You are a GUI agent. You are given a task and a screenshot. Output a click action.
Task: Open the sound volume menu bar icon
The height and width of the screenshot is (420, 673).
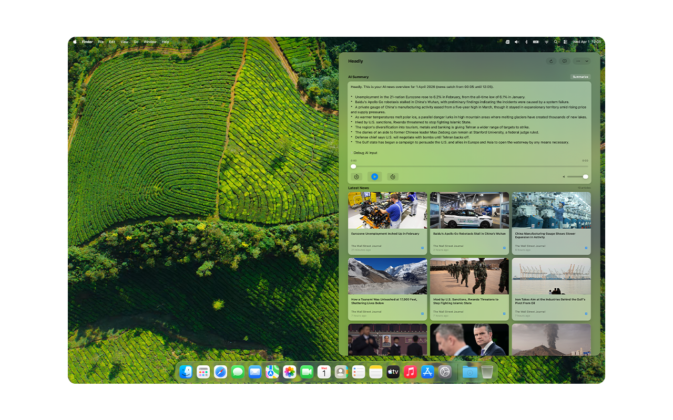[x=517, y=41]
